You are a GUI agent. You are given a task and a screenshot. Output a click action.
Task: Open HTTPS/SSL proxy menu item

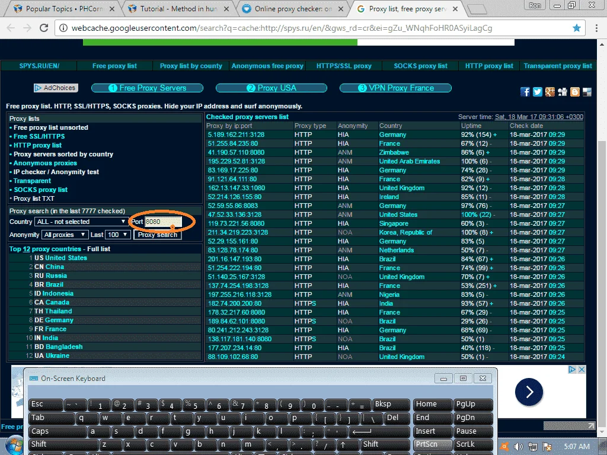[x=344, y=66]
